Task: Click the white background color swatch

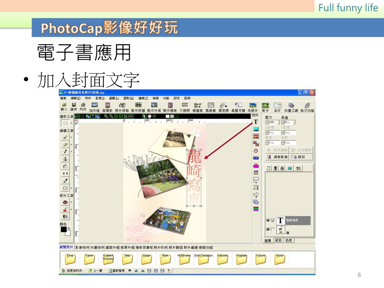Action: (x=68, y=233)
